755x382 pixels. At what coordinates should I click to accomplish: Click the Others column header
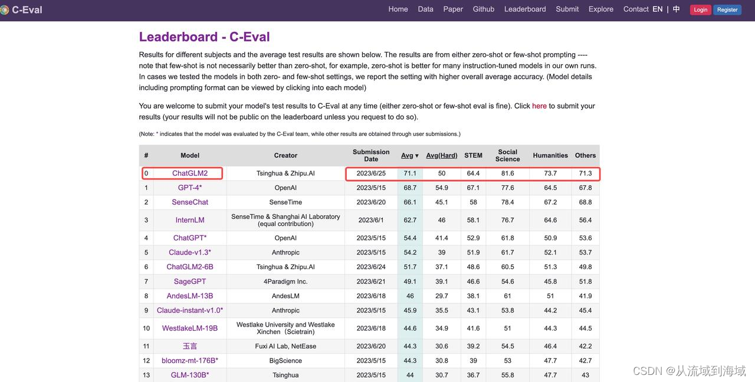point(585,155)
